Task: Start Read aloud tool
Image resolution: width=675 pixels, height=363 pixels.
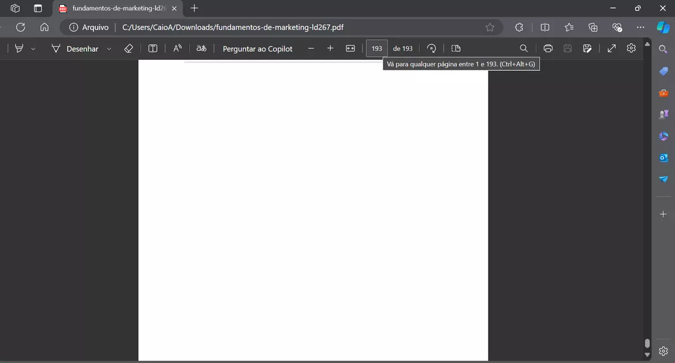Action: (177, 48)
